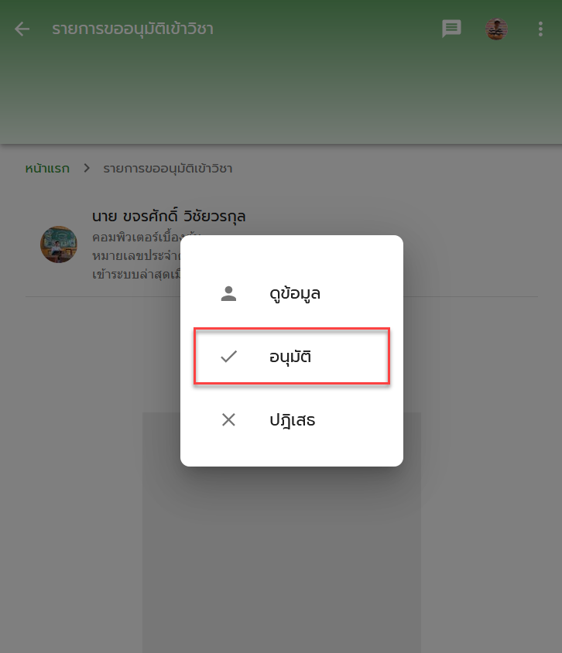This screenshot has height=653, width=562.
Task: Click the back arrow in header
Action: pyautogui.click(x=22, y=29)
